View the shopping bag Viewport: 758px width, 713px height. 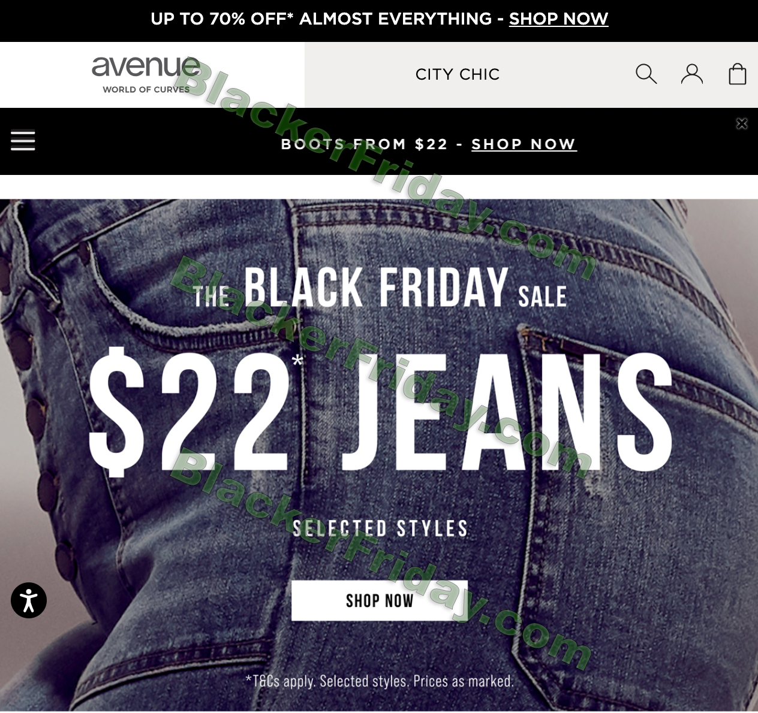point(737,74)
